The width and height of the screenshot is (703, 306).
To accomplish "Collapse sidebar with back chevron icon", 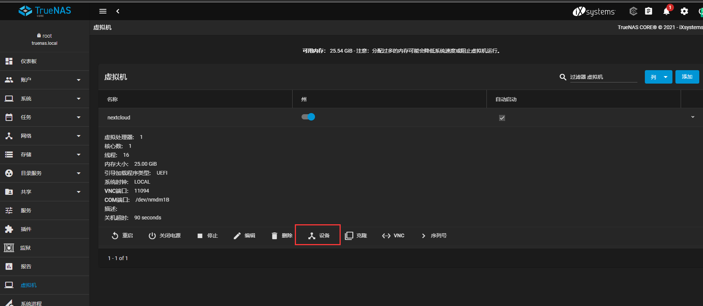I will pyautogui.click(x=118, y=11).
